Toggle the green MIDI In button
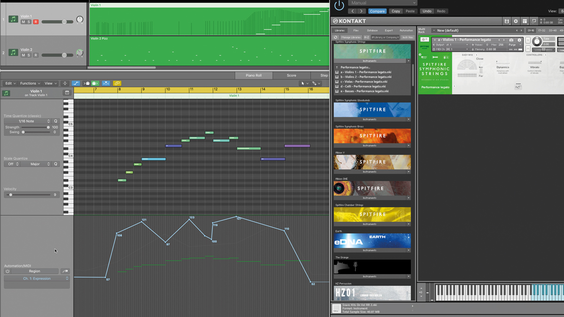 94,84
